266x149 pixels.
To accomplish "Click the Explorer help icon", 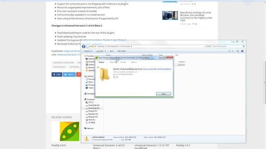I will (242, 51).
